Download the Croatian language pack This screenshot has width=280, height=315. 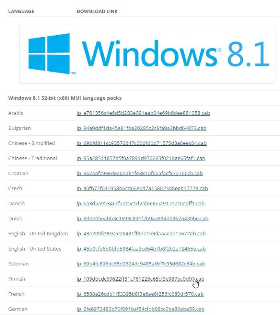click(x=140, y=173)
